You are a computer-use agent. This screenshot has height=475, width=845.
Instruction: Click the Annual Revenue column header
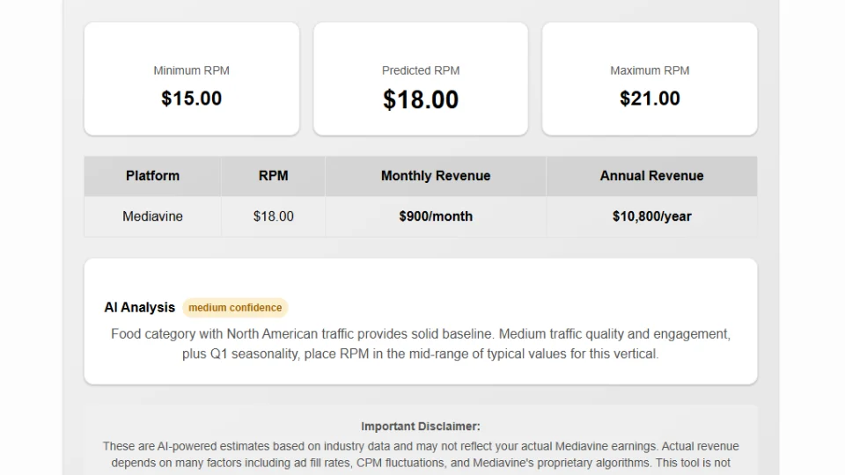tap(651, 176)
